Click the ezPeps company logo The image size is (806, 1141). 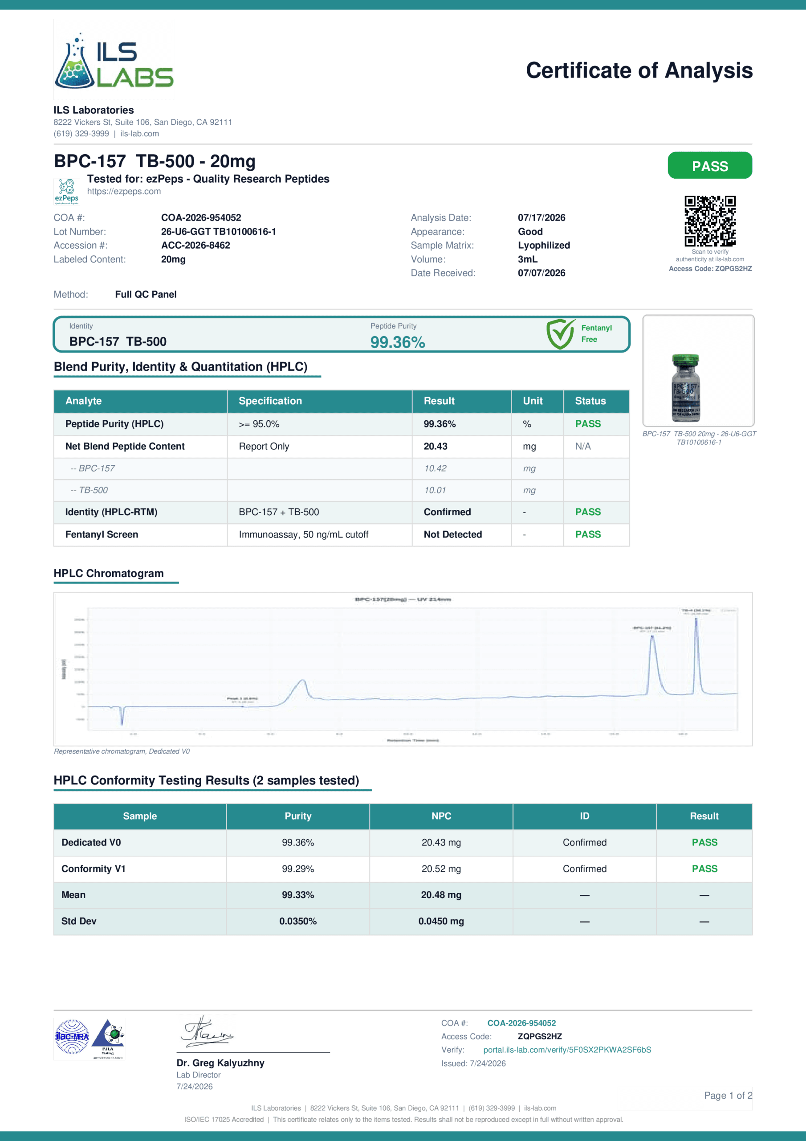pos(66,192)
